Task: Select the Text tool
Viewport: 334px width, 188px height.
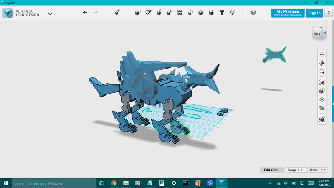Action: coord(222,13)
